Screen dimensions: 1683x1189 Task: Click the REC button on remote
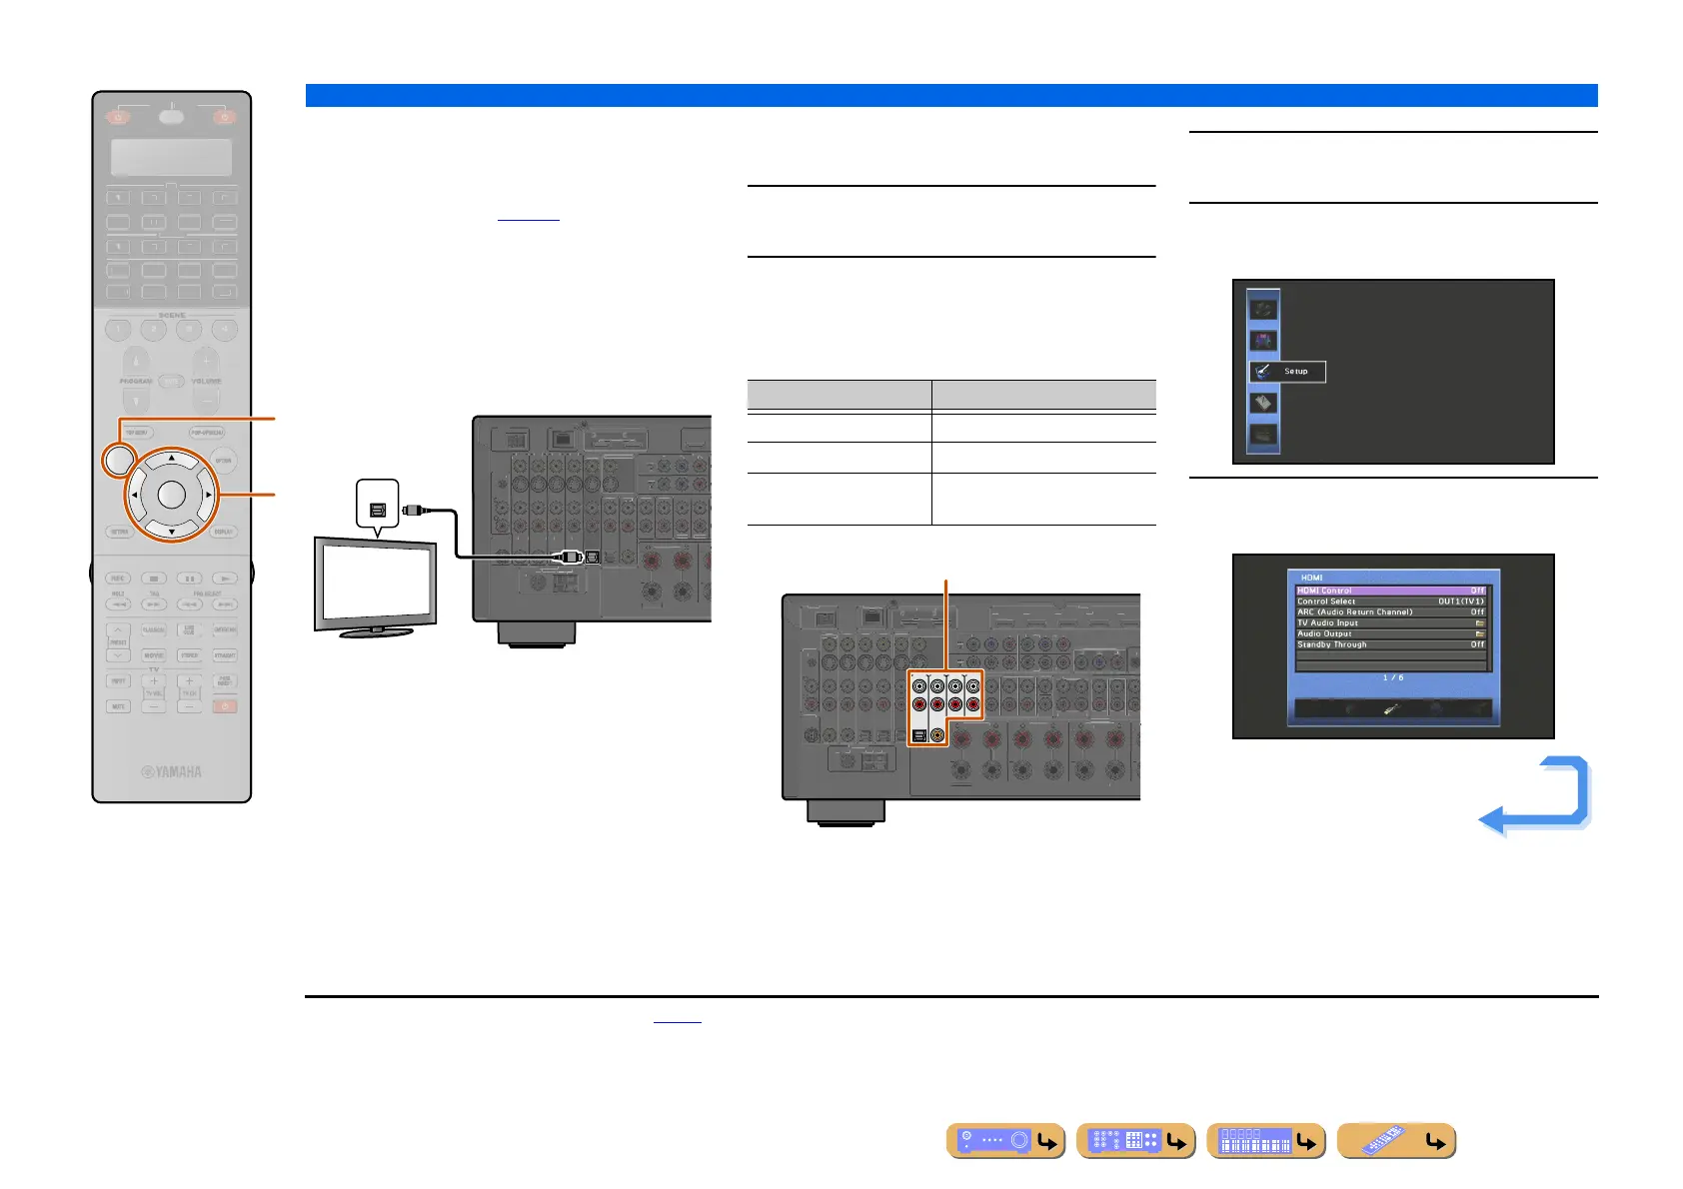coord(118,579)
